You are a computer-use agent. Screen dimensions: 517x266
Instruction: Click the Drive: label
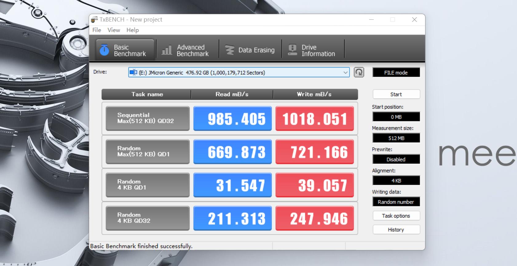[100, 72]
